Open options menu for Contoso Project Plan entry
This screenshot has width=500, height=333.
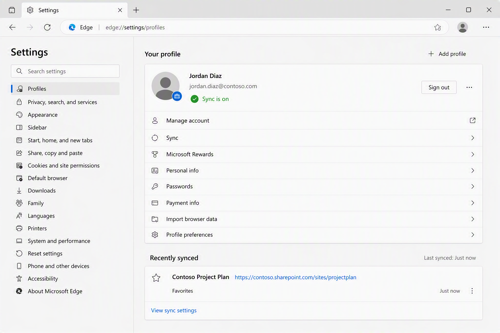pyautogui.click(x=472, y=291)
